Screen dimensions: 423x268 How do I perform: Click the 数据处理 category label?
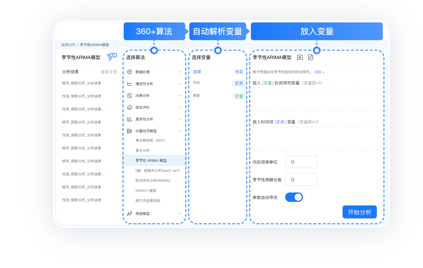point(143,72)
